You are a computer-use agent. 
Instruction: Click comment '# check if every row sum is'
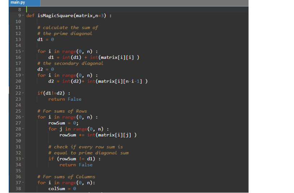[x=86, y=147]
